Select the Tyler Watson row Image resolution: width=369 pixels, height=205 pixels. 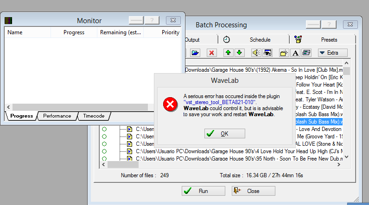coord(319,99)
